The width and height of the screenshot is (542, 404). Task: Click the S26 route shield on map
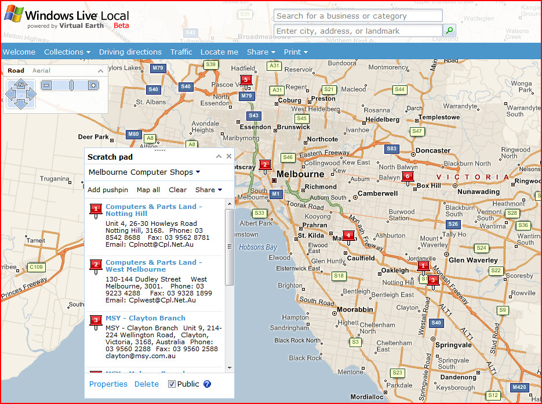pos(453,224)
